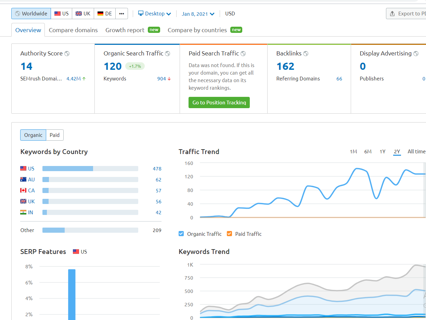This screenshot has width=426, height=320.
Task: Open the 904 keywords link
Action: (x=162, y=79)
